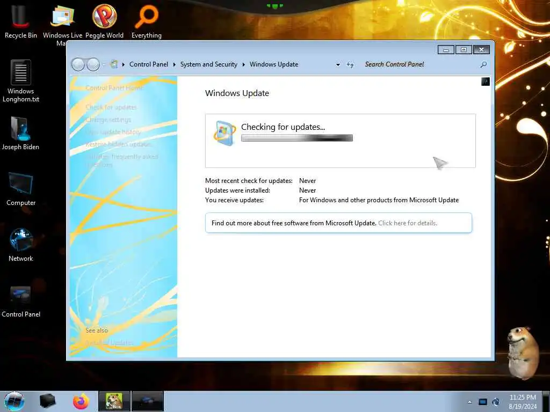
Task: Click 'Updates were installed:' label
Action: point(237,190)
